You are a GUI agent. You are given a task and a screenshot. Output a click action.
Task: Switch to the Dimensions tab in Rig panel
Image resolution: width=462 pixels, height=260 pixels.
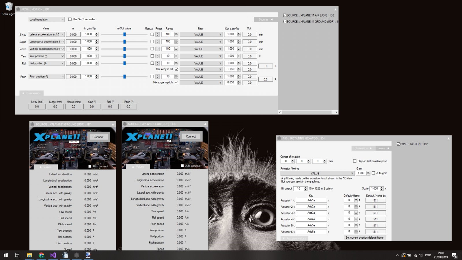click(363, 148)
